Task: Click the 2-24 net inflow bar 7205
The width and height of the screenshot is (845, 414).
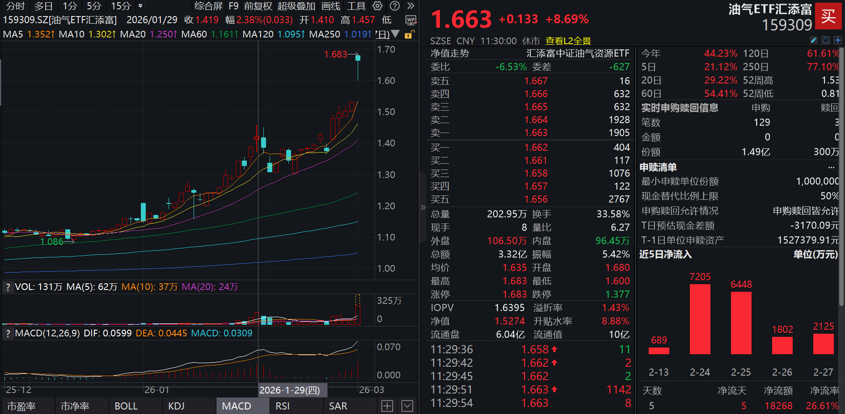Action: click(700, 319)
